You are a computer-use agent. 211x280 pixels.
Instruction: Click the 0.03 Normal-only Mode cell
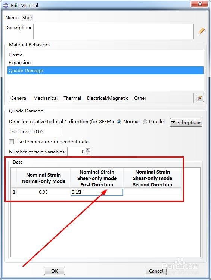43,192
